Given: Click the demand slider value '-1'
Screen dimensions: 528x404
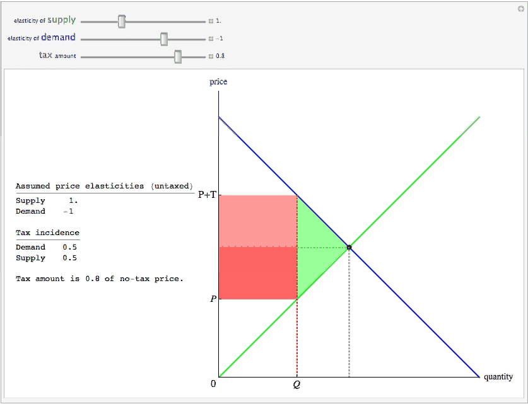Looking at the screenshot, I should point(220,38).
